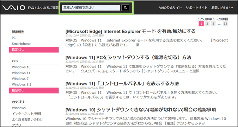Click the magnifier search button
Image resolution: width=238 pixels, height=127 pixels.
(x=125, y=8)
